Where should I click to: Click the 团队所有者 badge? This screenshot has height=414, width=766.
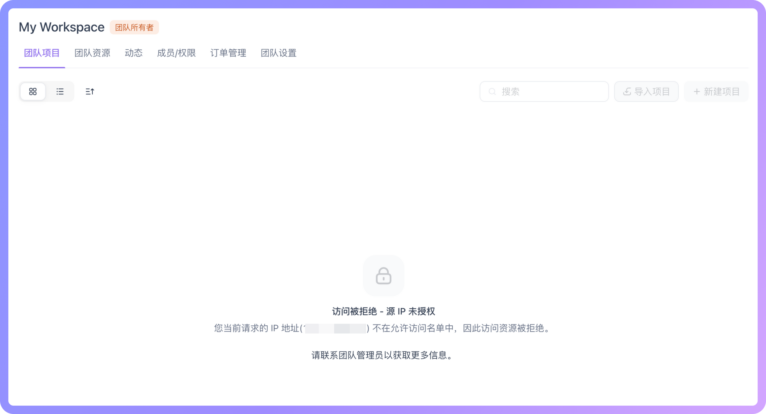coord(134,28)
